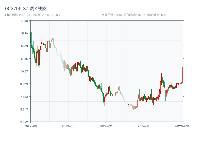Click the 14.03 y-axis tick label
Screen dimensions: 203x152
(25, 46)
